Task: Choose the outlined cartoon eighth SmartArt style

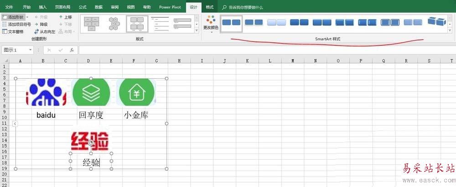Action: click(x=390, y=23)
